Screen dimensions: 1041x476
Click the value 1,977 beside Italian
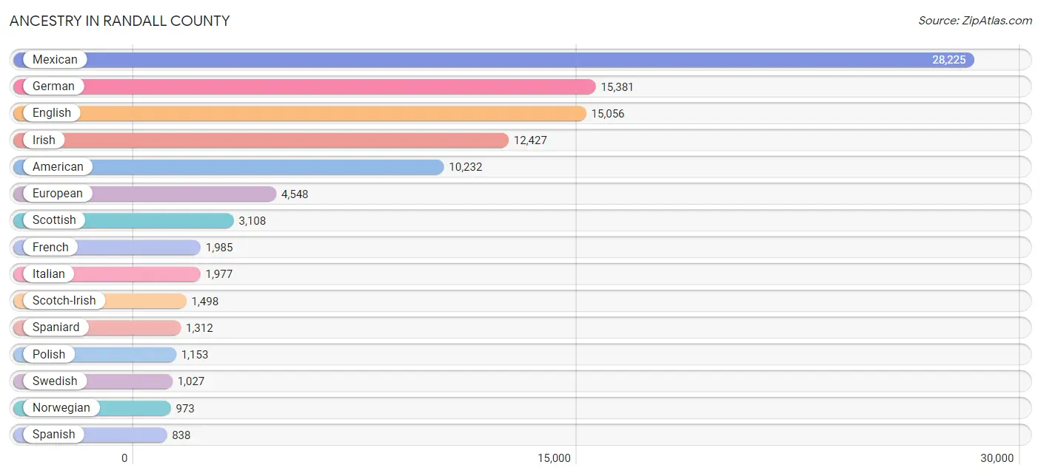(x=219, y=274)
